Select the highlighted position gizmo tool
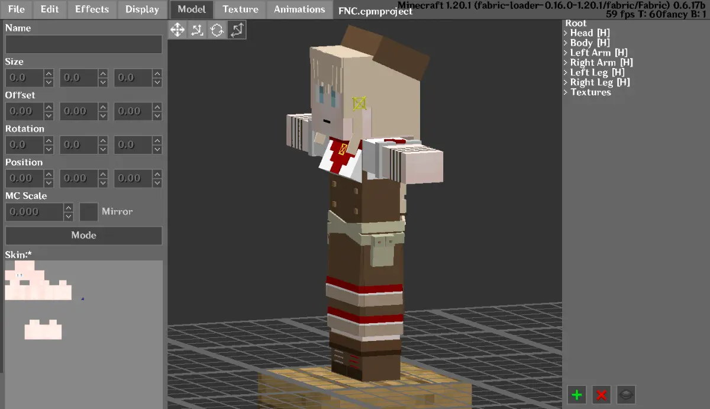The image size is (710, 409). tap(237, 30)
